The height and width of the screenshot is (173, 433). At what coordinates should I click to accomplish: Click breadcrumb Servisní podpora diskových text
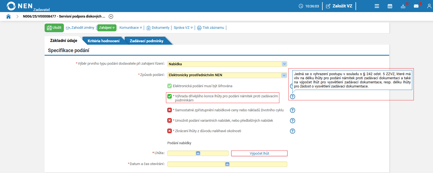[82, 16]
